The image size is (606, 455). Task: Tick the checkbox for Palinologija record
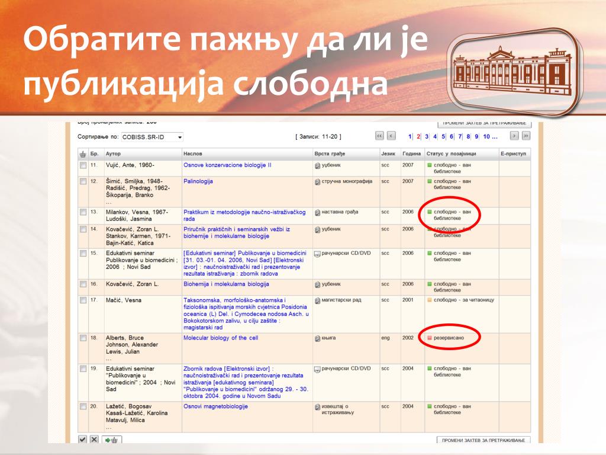(83, 181)
